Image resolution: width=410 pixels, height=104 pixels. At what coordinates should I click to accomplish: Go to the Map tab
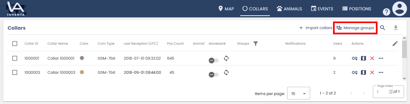click(x=226, y=9)
